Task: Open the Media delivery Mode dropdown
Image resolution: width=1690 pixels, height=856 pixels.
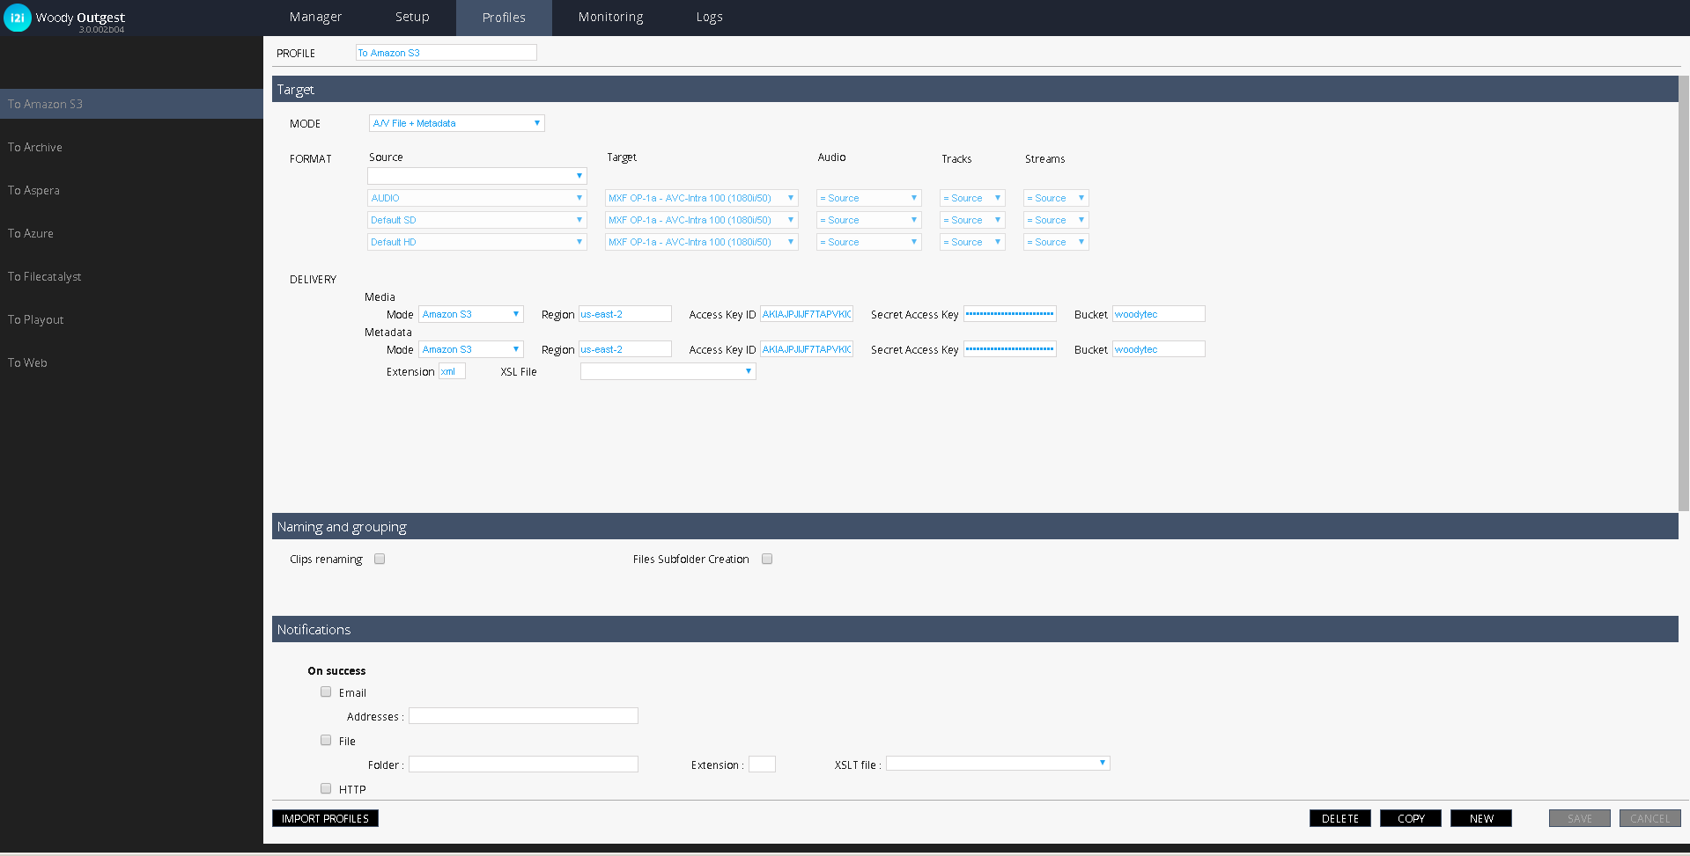Action: click(471, 314)
